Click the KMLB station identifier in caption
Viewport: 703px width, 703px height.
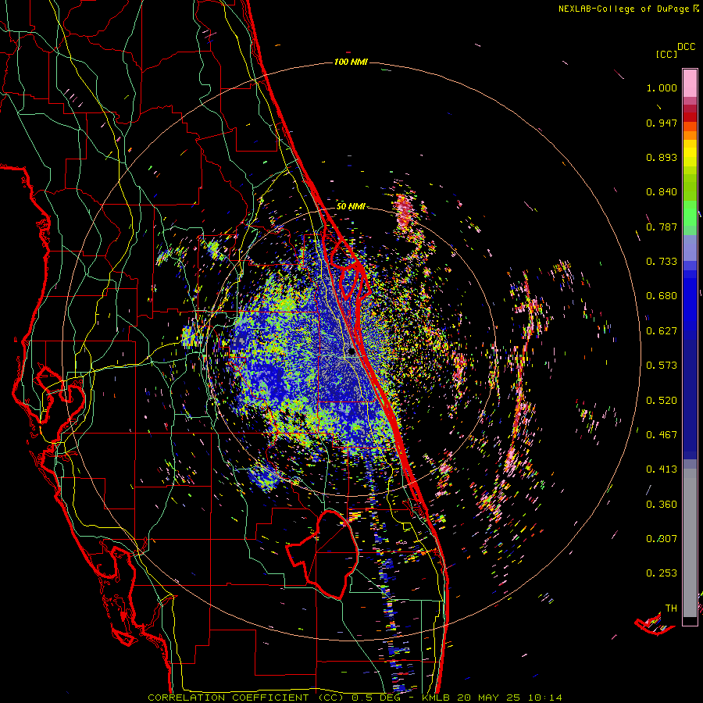click(437, 698)
